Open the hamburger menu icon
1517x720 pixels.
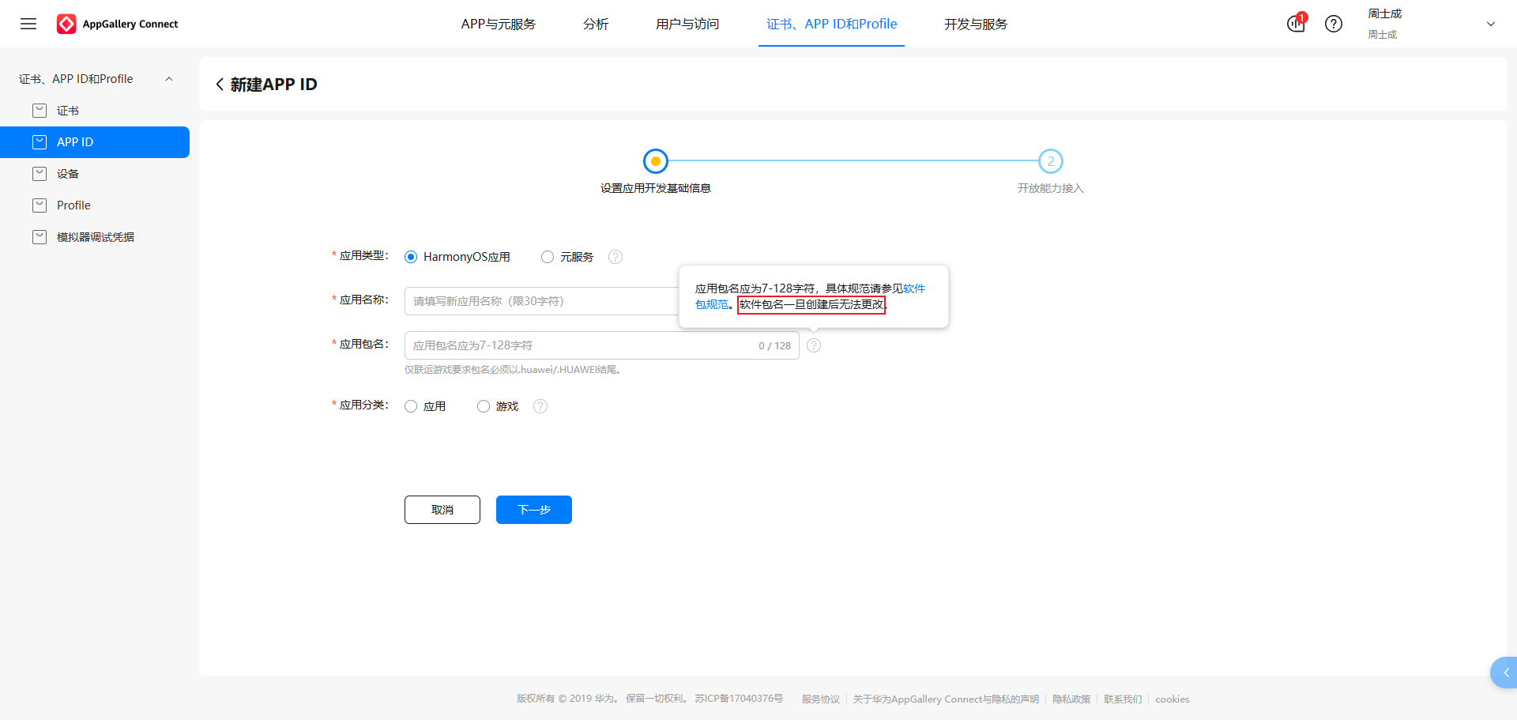pos(28,24)
